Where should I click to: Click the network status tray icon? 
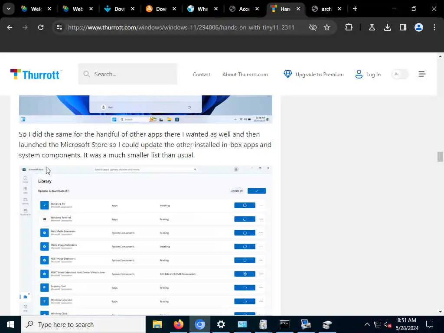tap(378, 324)
